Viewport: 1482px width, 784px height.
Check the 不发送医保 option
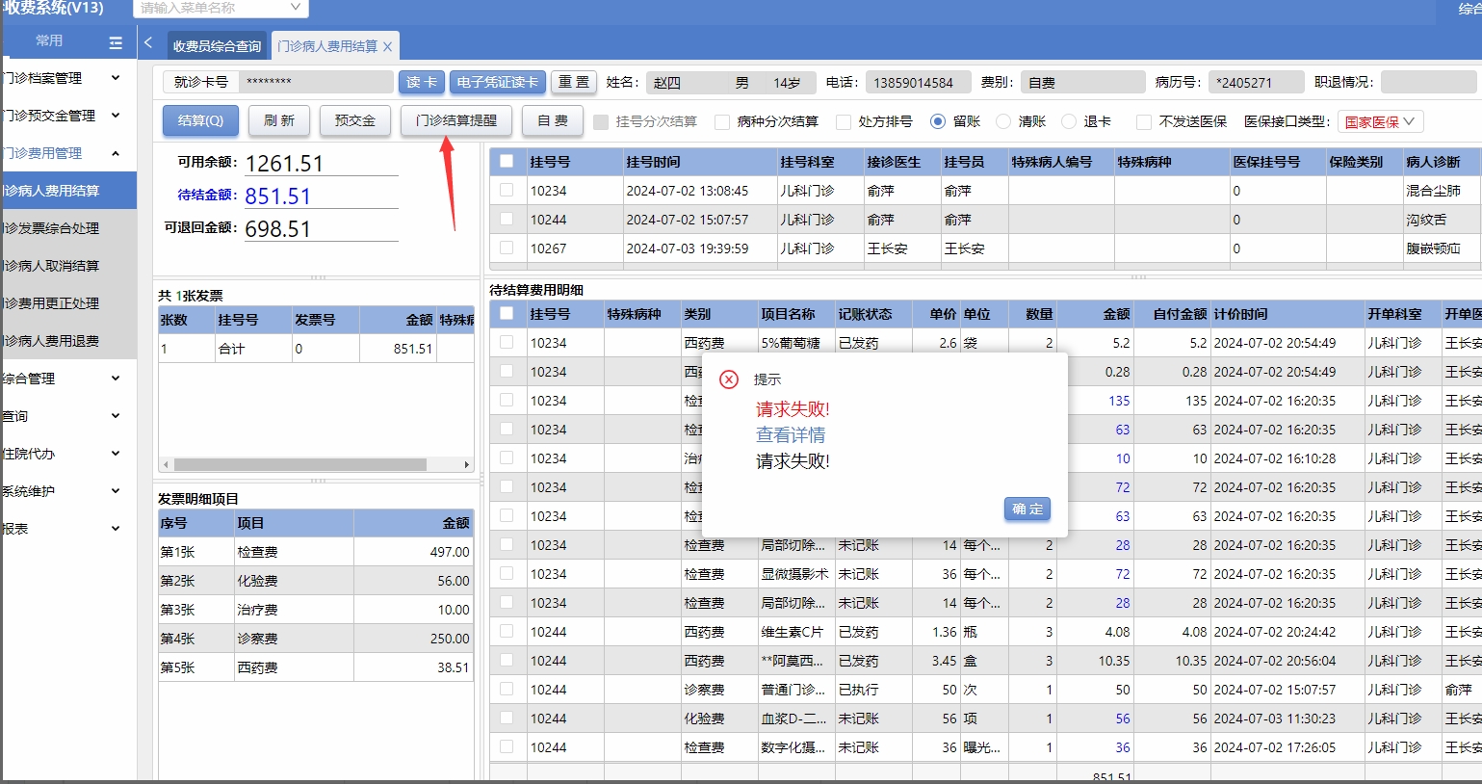click(x=1144, y=122)
